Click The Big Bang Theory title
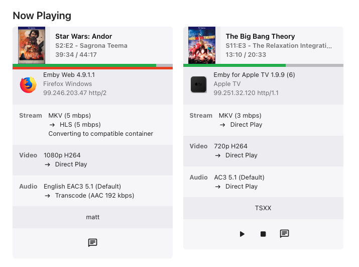The width and height of the screenshot is (359, 267). 260,36
